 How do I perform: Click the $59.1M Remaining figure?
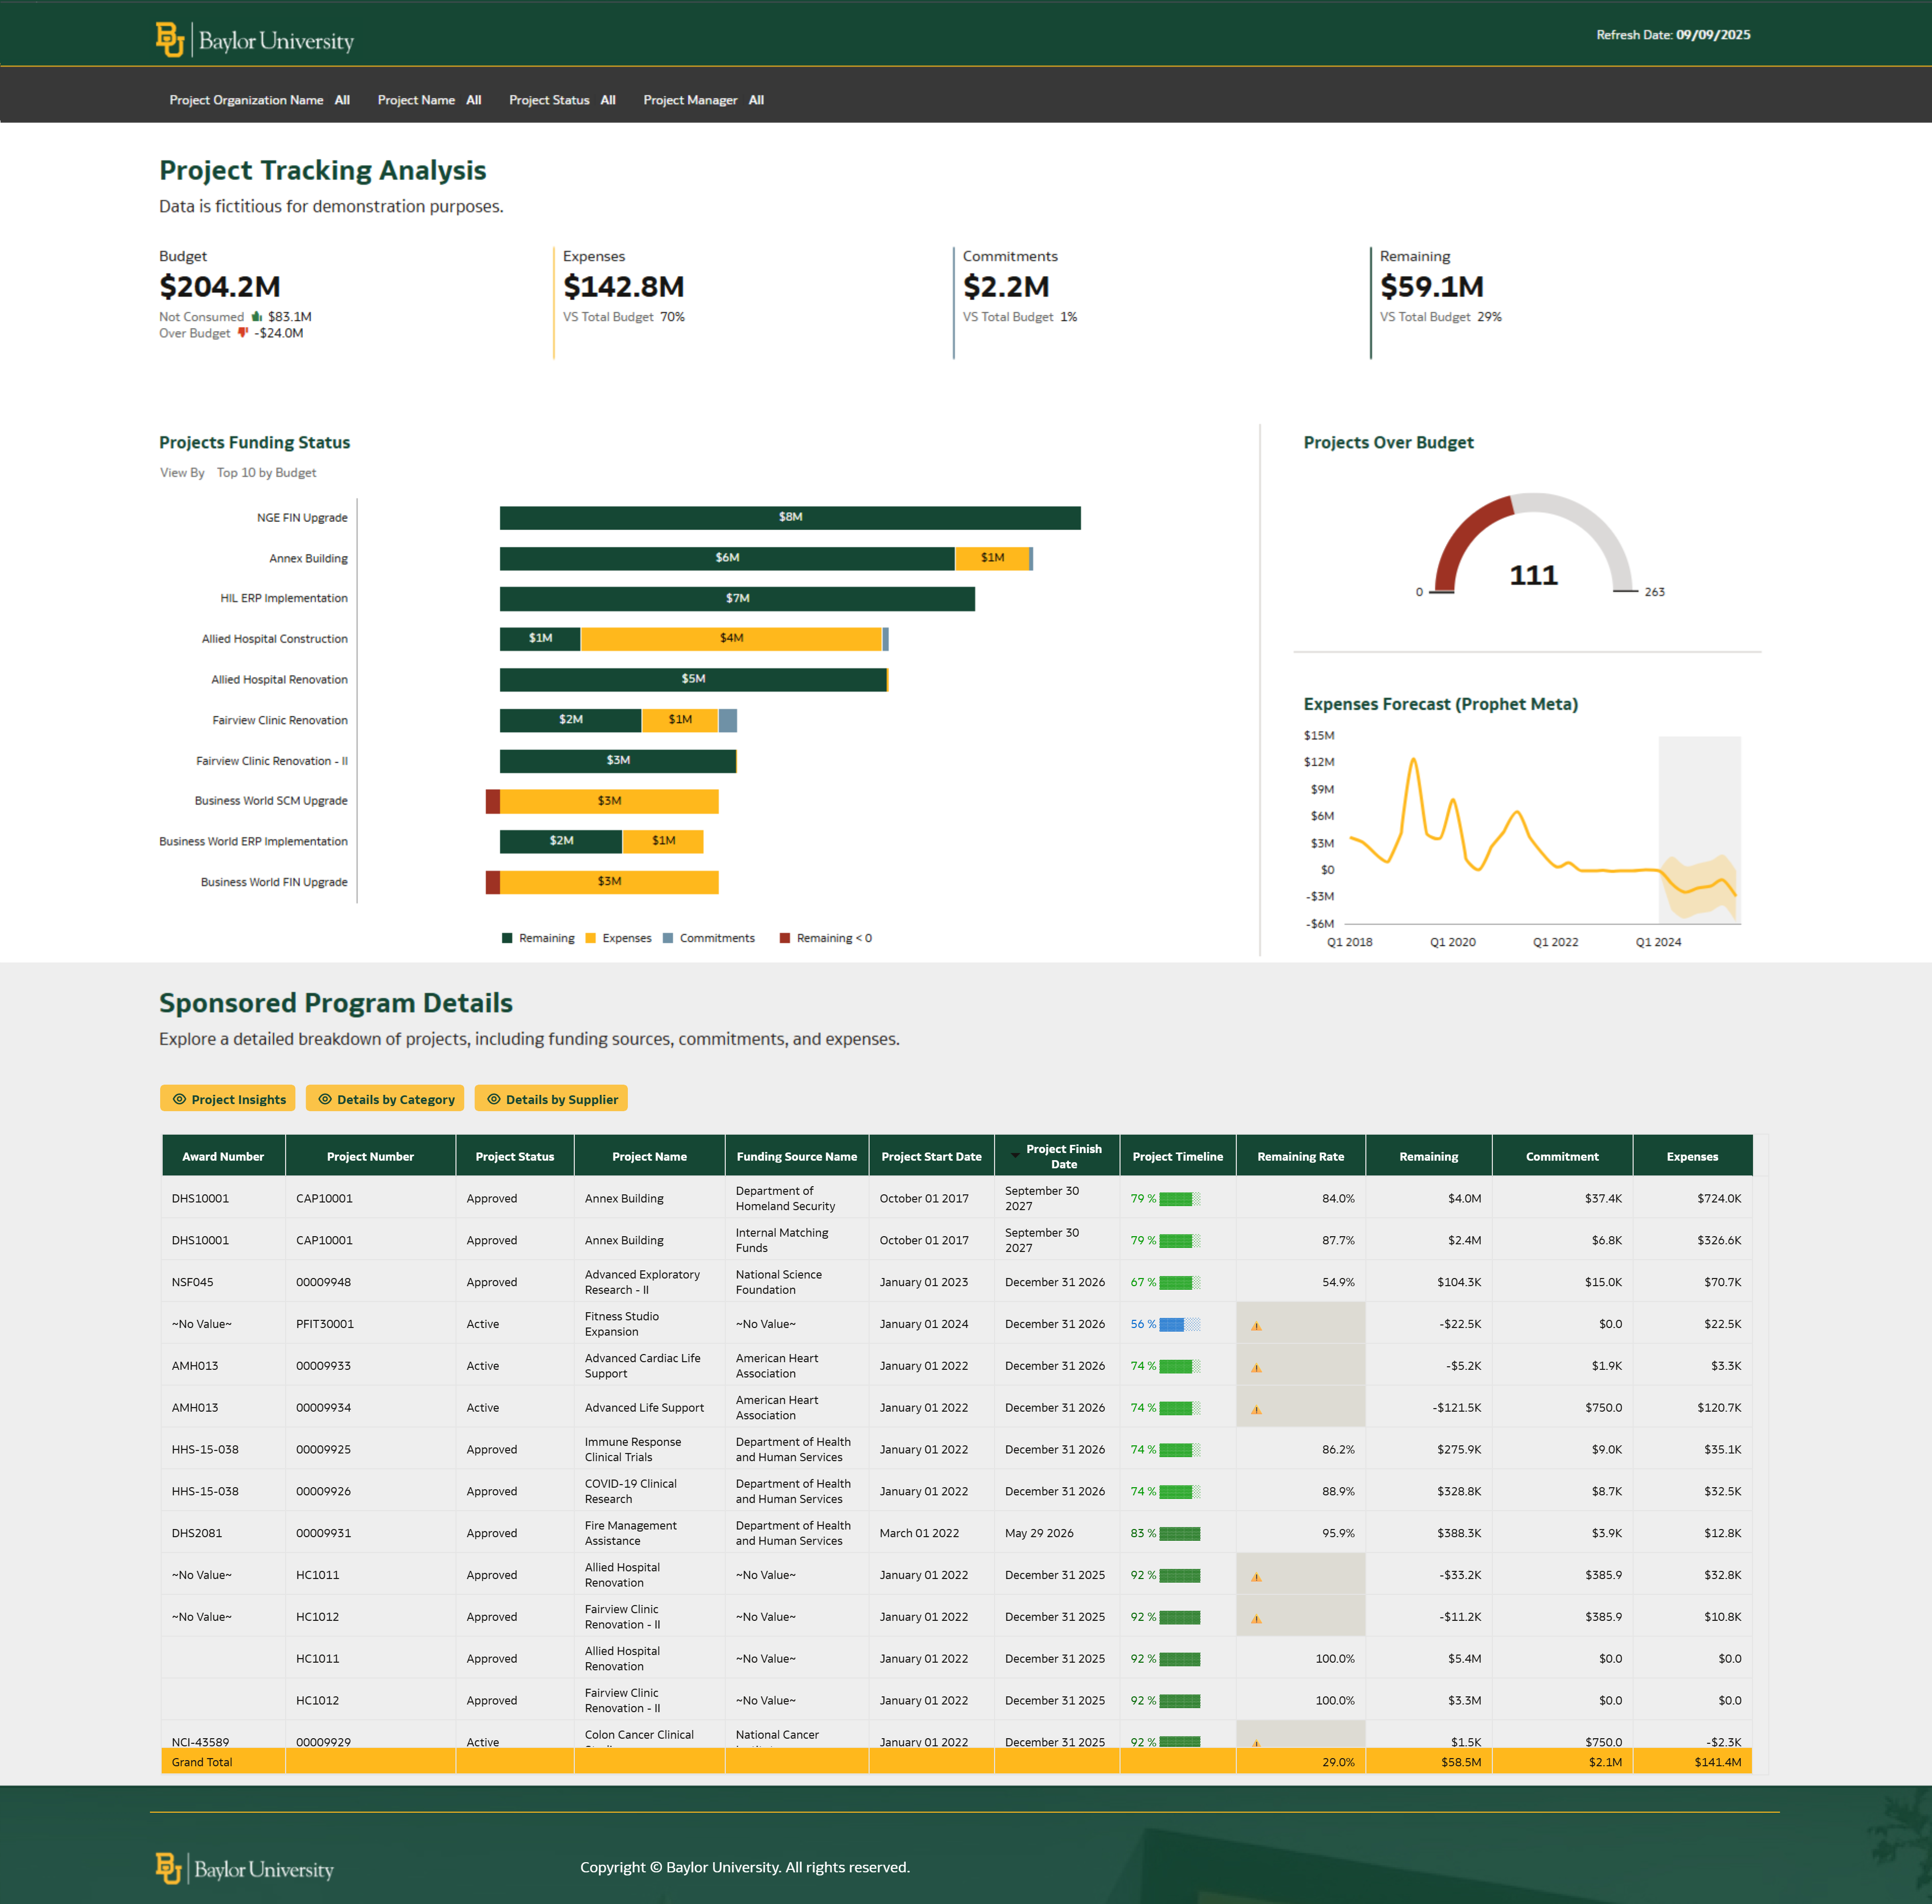click(1431, 287)
